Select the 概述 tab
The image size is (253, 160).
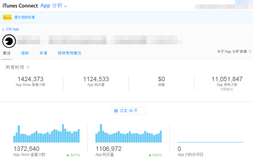7,53
